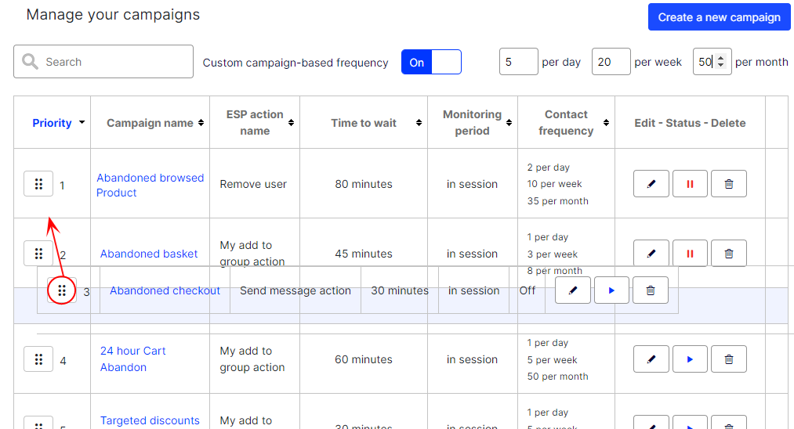
Task: Activate the Abandoned checkout campaign with play button
Action: 611,290
